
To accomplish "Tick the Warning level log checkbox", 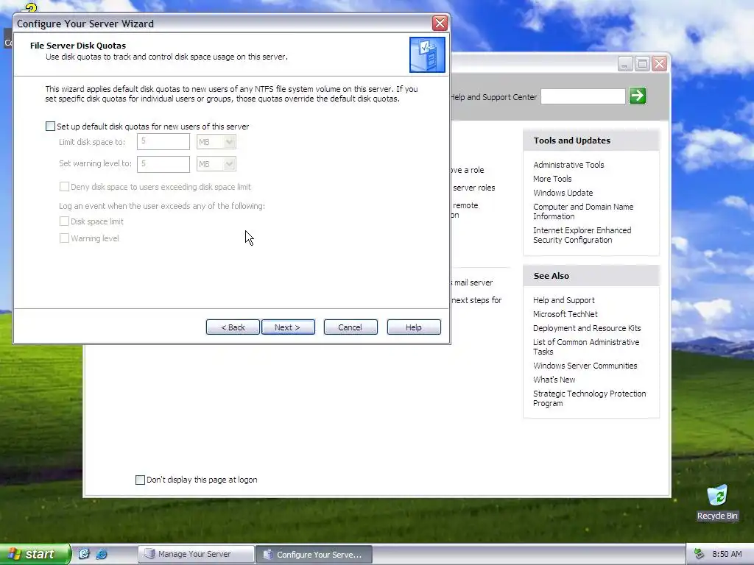I will [64, 238].
